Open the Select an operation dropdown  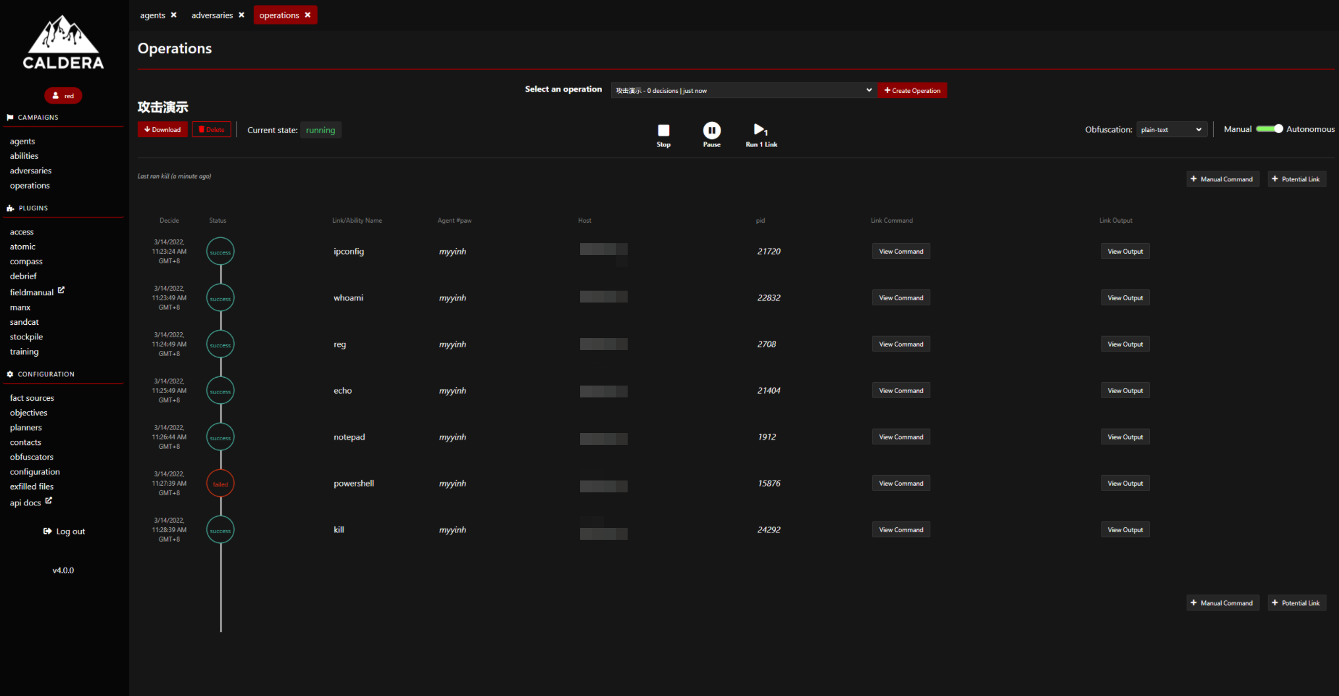[x=744, y=90]
